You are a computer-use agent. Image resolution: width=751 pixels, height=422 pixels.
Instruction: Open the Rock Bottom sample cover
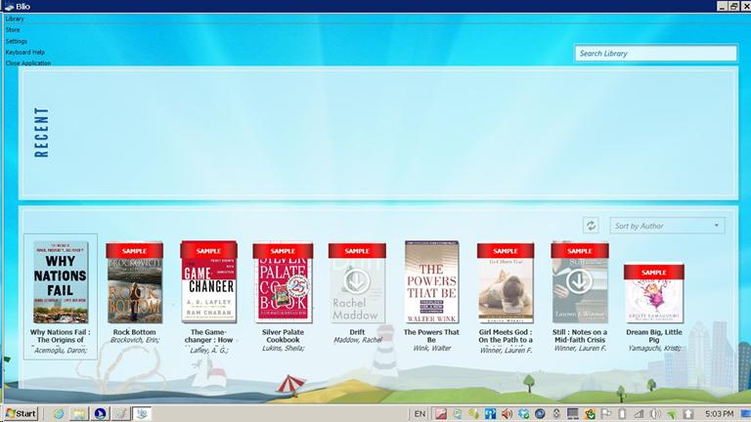[x=135, y=282]
